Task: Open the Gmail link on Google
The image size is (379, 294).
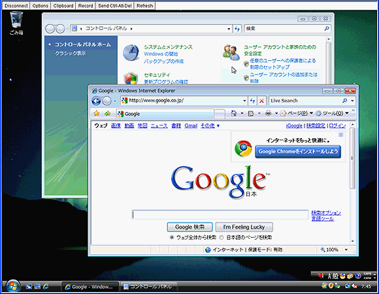Action: click(x=191, y=126)
